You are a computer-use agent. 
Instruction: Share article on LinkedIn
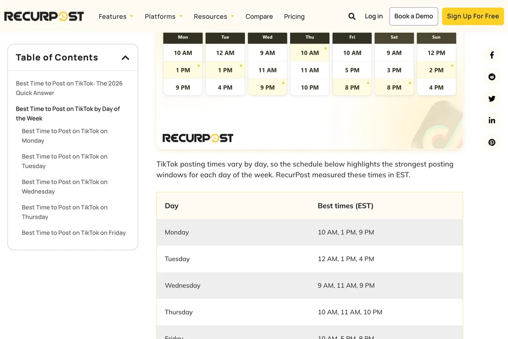point(492,120)
